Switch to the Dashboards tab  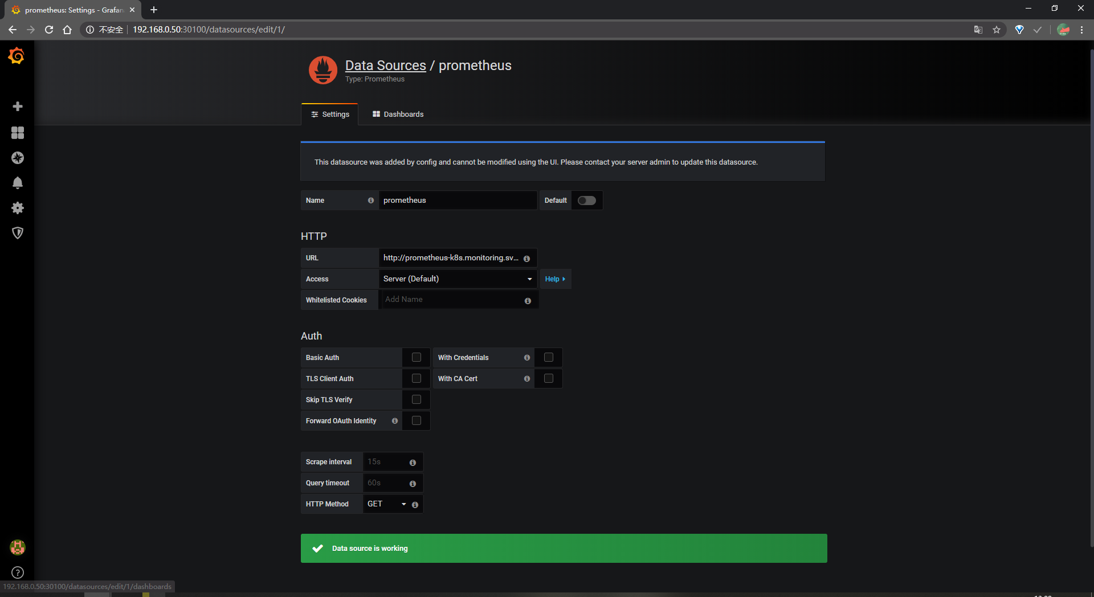point(398,114)
